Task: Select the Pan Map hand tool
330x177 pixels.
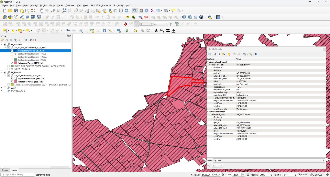Action: (42, 11)
